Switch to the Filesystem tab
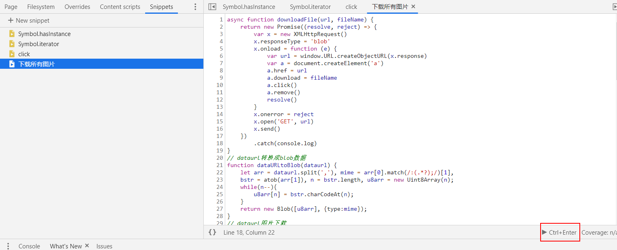 pos(41,7)
